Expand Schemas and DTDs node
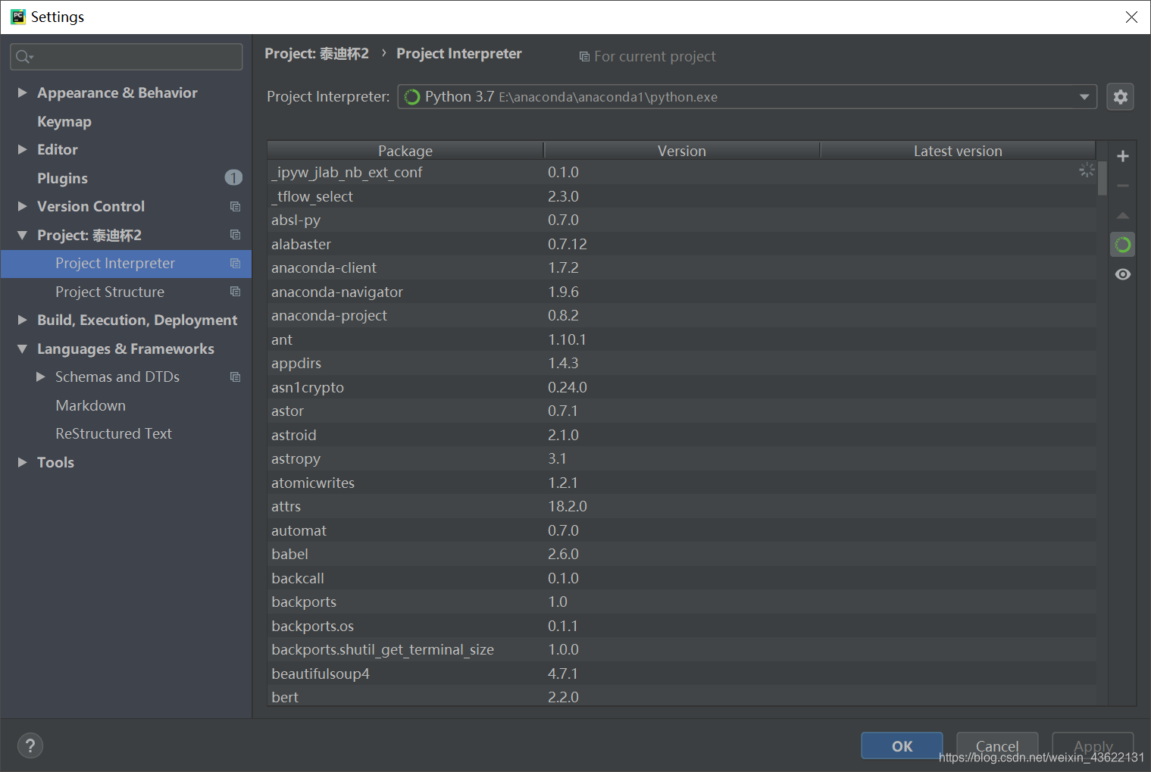 coord(41,377)
